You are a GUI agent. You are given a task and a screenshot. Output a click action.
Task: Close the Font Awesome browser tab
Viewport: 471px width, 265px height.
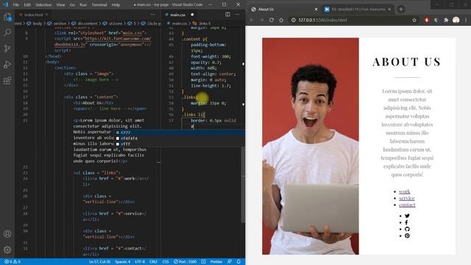pos(389,10)
